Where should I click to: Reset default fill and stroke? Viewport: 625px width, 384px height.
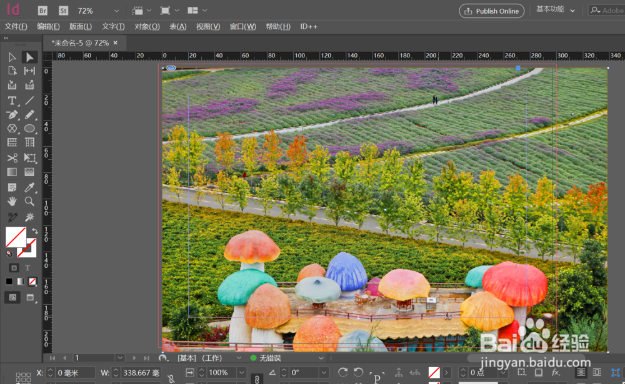click(x=9, y=254)
